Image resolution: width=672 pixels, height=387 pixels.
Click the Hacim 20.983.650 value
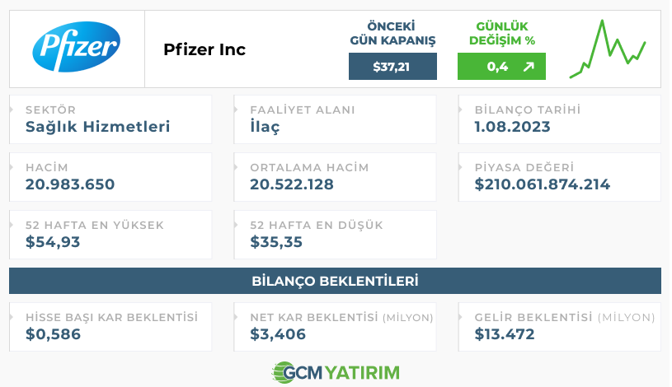(x=70, y=184)
